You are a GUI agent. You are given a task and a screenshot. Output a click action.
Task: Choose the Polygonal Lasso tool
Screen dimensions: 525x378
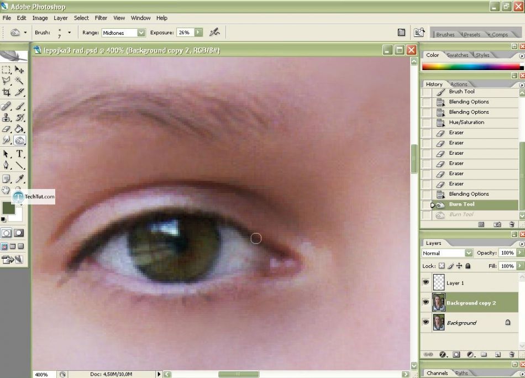7,81
